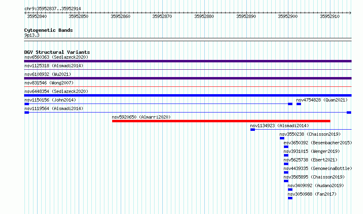Click the nsv6560363 (Sedlazeck2020) variant label
Screen dimensions: 363x214
tap(56, 57)
